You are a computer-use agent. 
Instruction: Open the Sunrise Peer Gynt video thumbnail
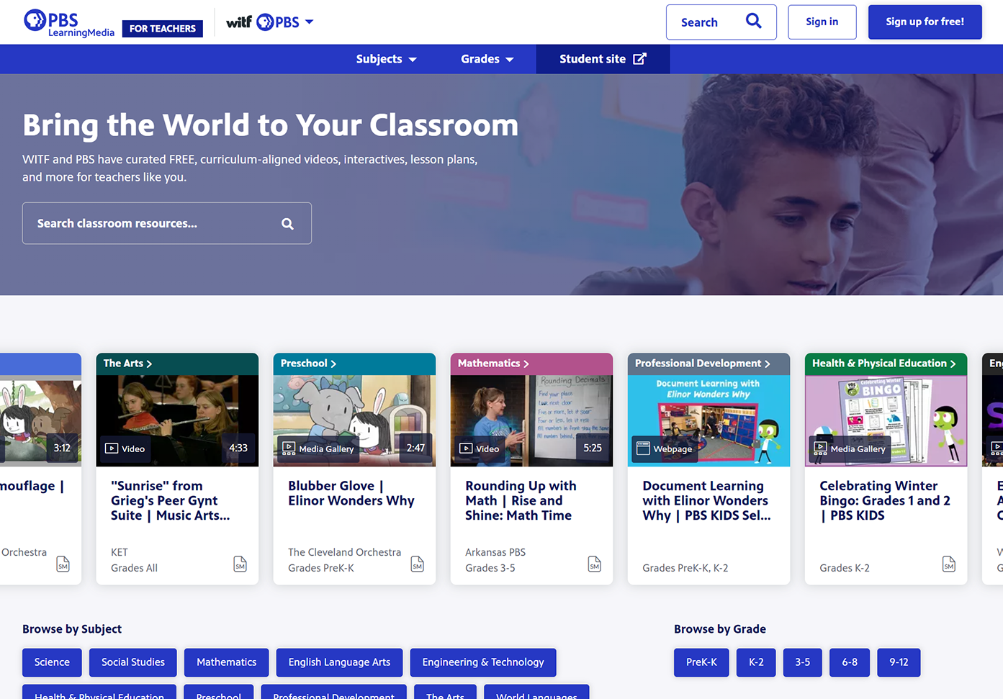[x=177, y=420]
